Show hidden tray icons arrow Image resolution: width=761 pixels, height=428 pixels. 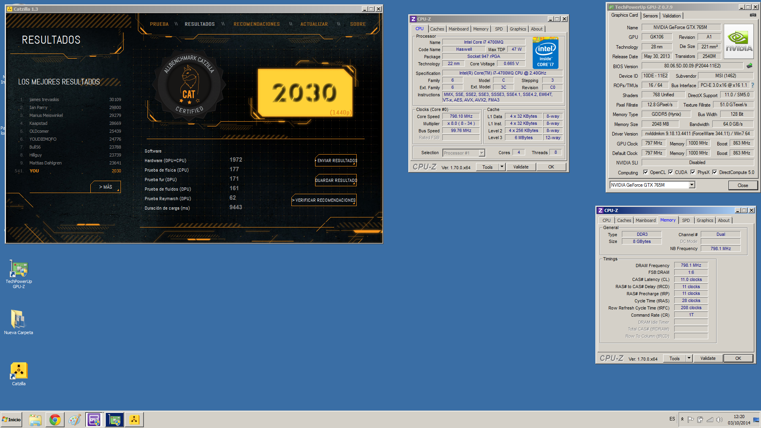[x=682, y=419]
